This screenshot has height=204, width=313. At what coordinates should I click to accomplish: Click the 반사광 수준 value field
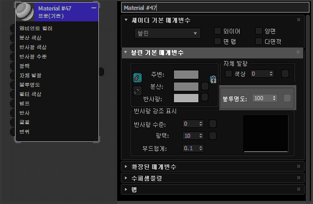[191, 124]
